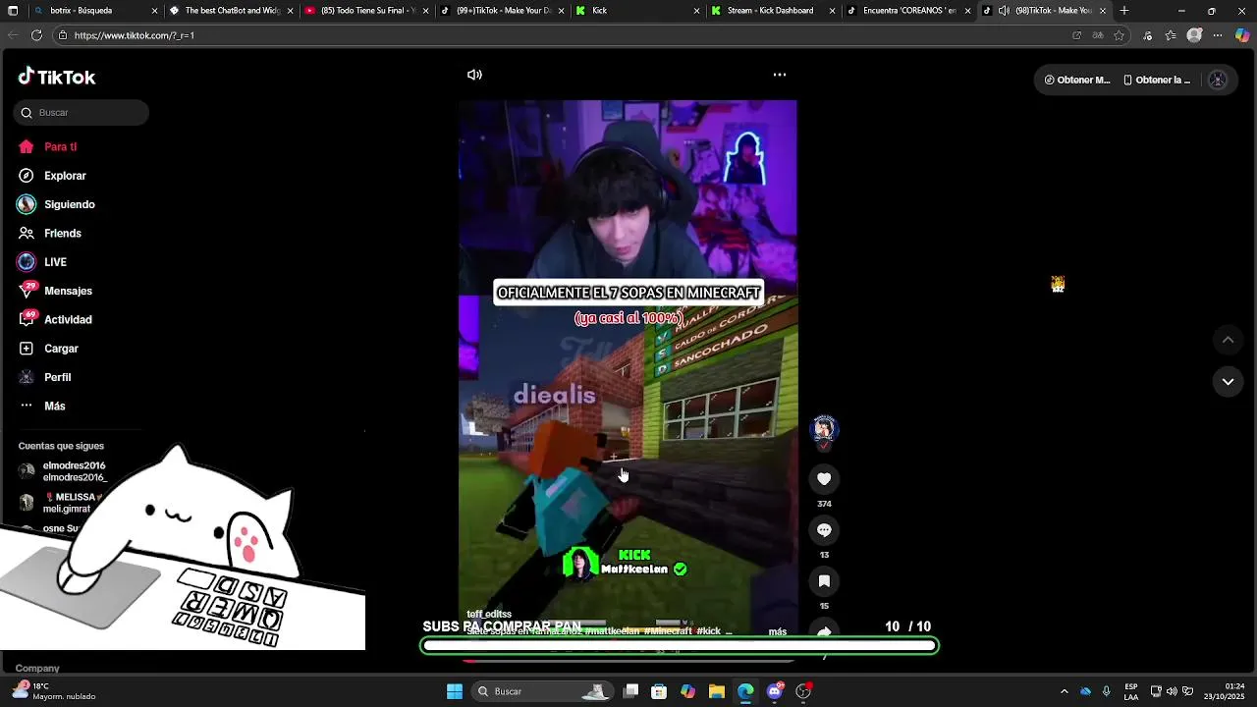Switch to the (99+)TikTok tab
Image resolution: width=1257 pixels, height=707 pixels.
pyautogui.click(x=502, y=11)
